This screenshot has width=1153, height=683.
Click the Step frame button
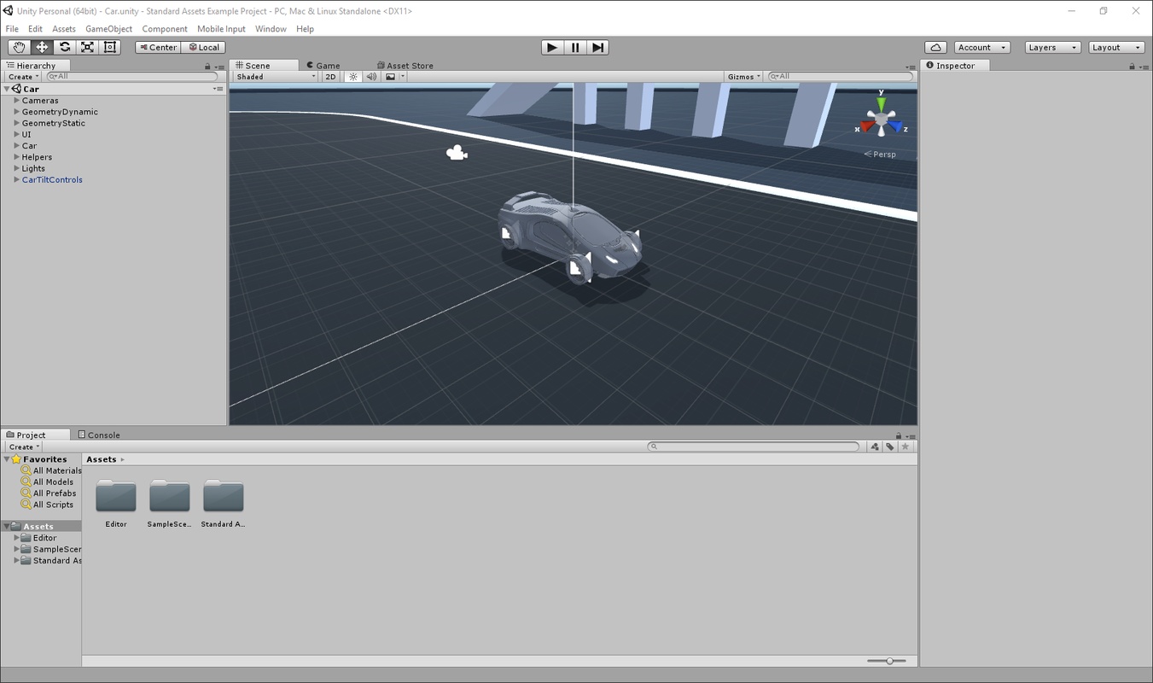(x=597, y=47)
